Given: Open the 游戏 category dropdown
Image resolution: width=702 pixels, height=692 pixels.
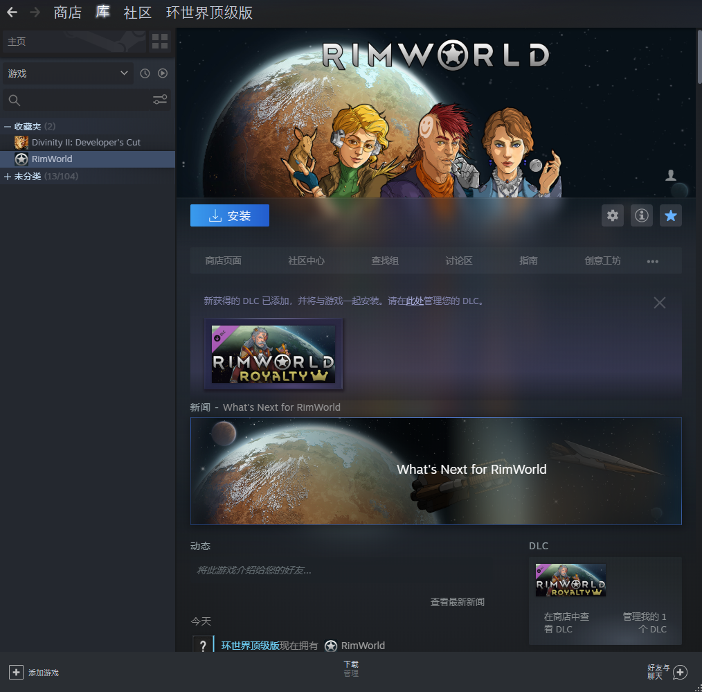Looking at the screenshot, I should point(68,73).
